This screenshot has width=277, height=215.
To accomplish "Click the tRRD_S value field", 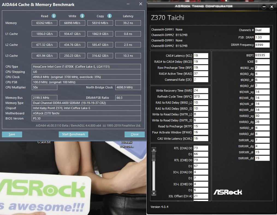I will 201,109.
